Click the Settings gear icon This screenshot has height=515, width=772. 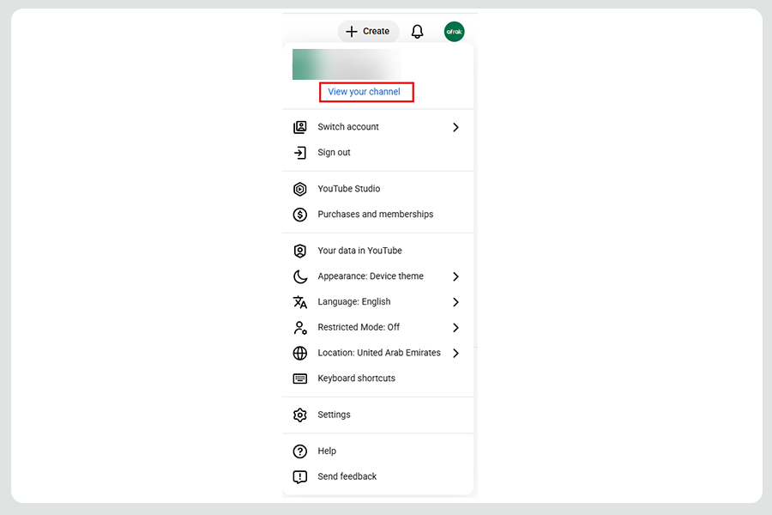pos(299,415)
